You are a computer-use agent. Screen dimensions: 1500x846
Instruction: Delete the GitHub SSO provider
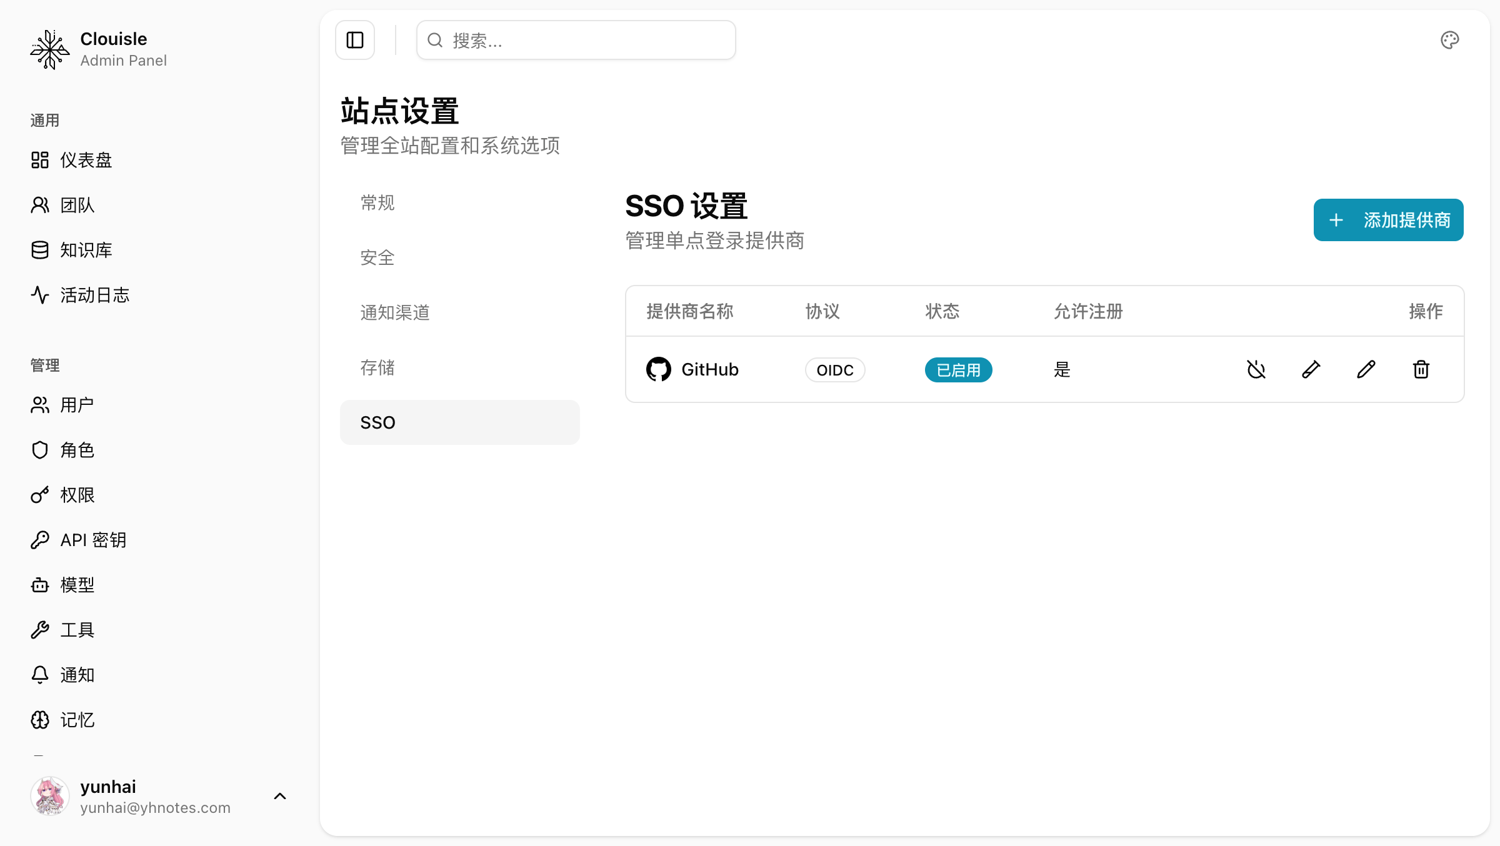1421,369
